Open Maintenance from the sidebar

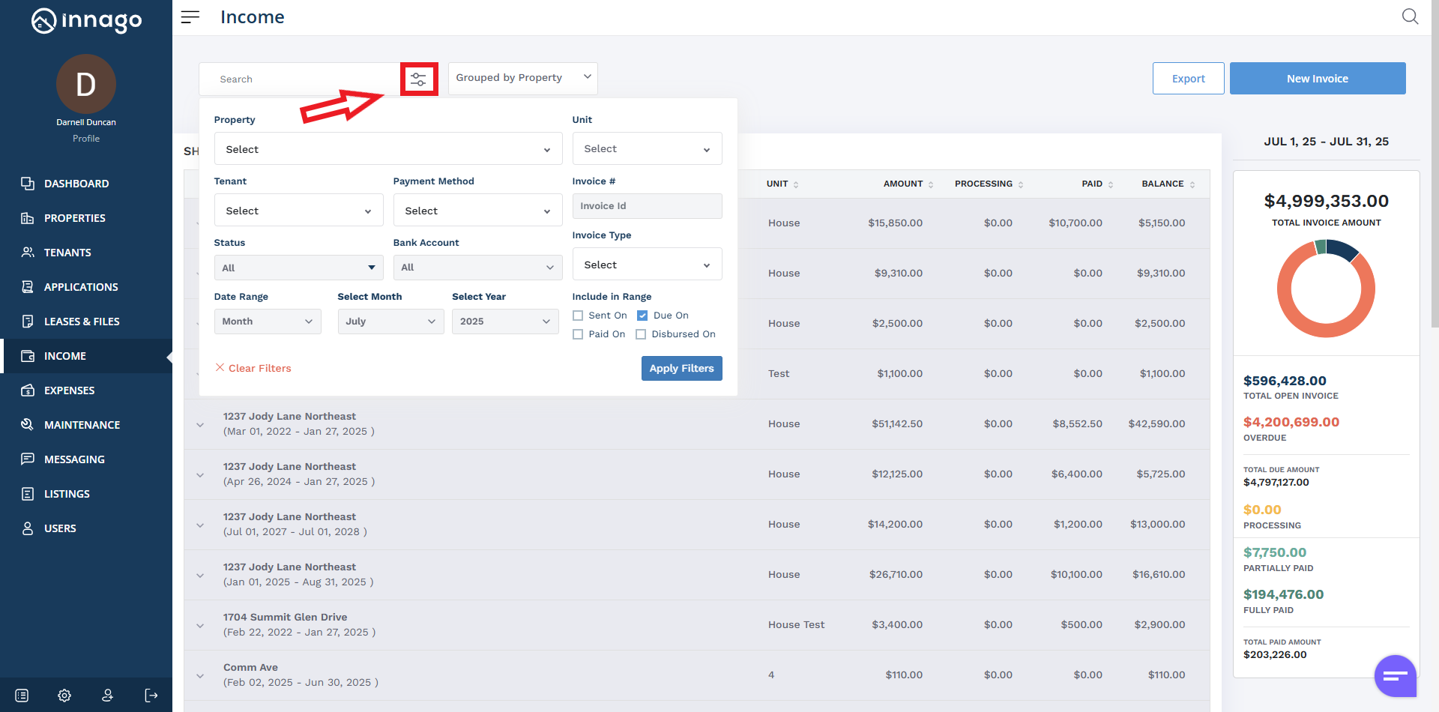point(82,425)
